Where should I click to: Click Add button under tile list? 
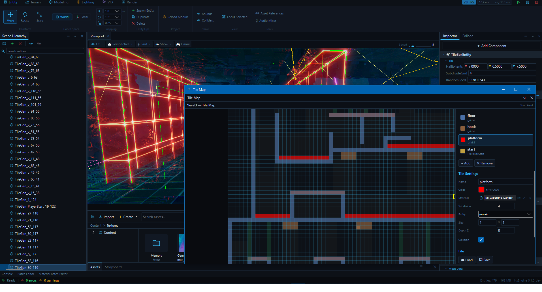point(466,163)
